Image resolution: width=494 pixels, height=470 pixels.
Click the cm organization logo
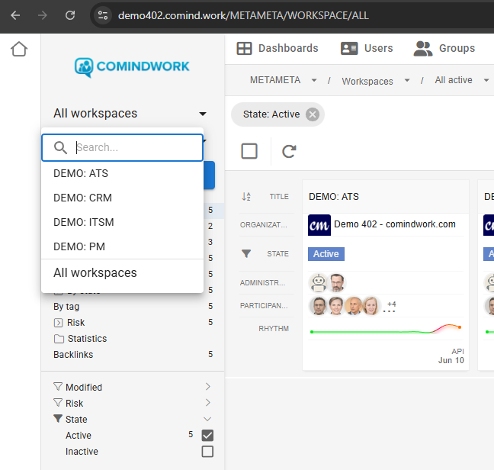click(319, 225)
